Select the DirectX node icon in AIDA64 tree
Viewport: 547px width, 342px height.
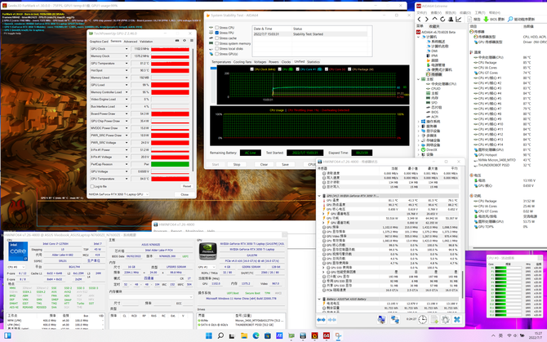(x=423, y=149)
